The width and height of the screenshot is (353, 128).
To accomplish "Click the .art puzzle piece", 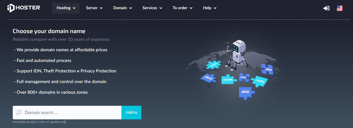I will [x=208, y=78].
